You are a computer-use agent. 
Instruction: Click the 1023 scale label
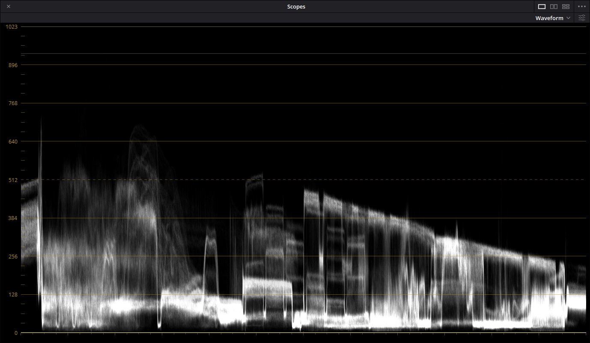(x=12, y=26)
